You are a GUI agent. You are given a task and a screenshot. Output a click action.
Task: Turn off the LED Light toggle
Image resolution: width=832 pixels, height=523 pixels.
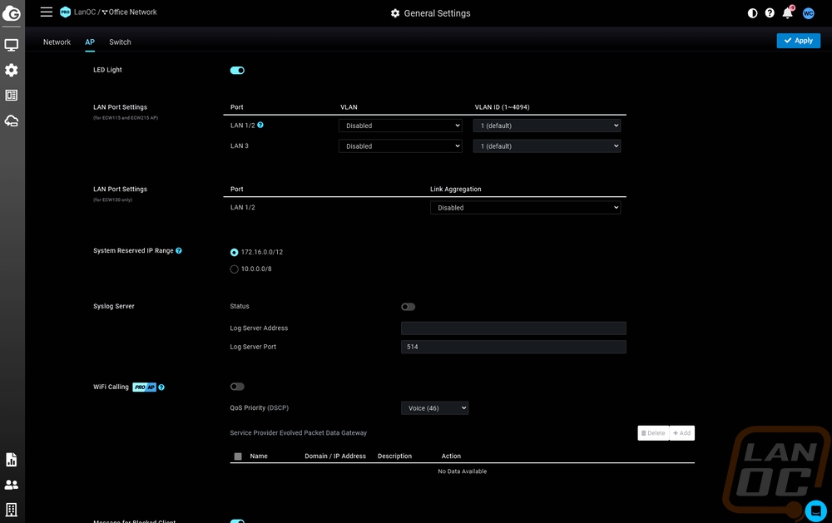click(x=237, y=71)
